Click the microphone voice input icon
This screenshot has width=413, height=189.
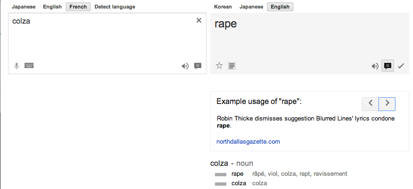pyautogui.click(x=17, y=66)
